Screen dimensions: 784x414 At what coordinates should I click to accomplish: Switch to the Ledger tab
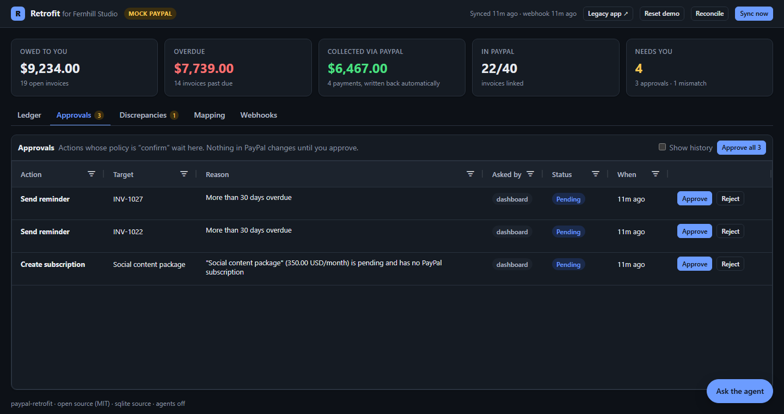point(29,115)
